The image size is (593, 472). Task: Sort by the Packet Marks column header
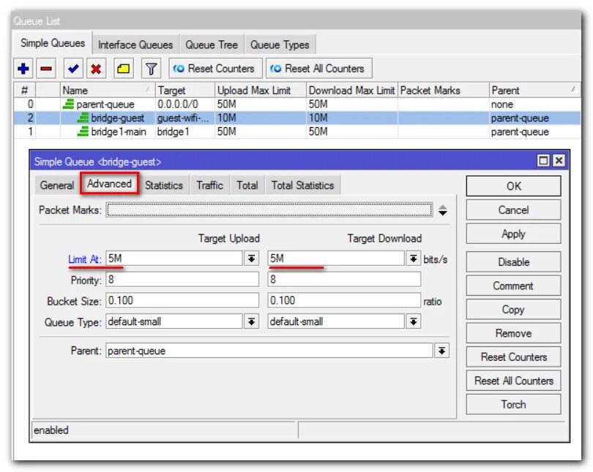pos(443,91)
